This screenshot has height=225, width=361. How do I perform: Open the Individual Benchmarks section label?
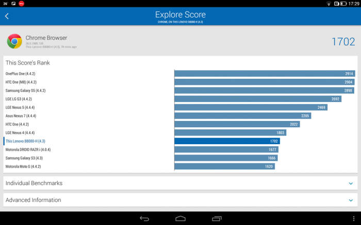(34, 183)
